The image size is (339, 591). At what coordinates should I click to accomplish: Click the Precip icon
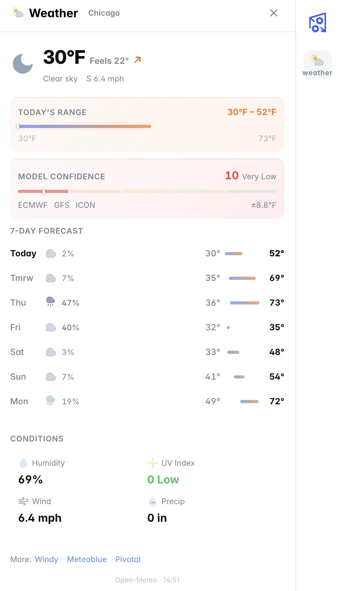pyautogui.click(x=152, y=501)
